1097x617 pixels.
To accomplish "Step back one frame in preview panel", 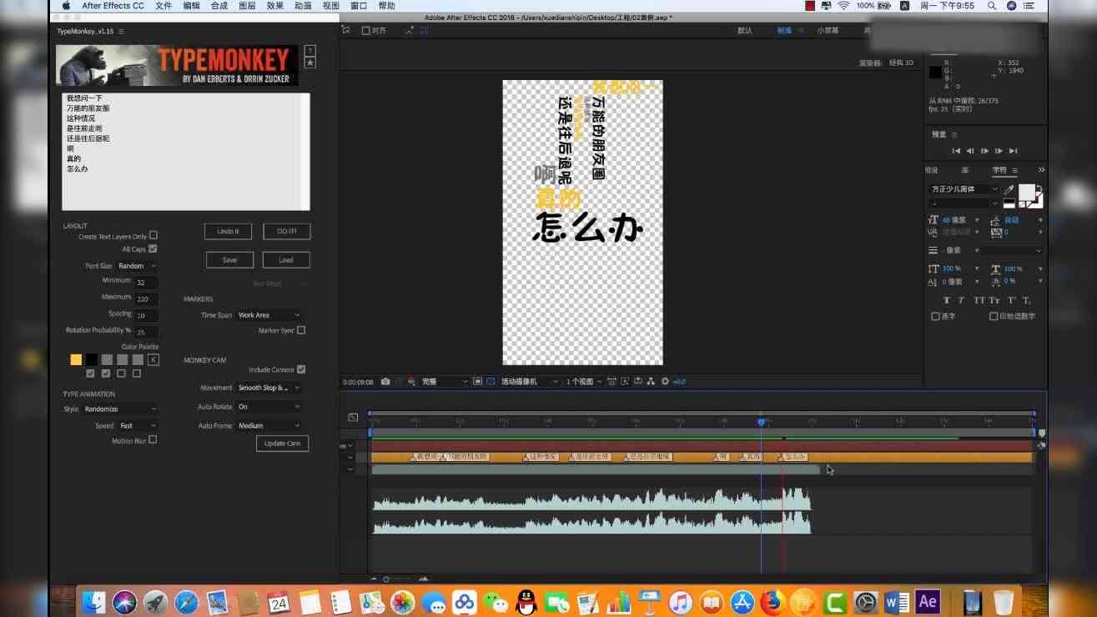I will pos(970,151).
